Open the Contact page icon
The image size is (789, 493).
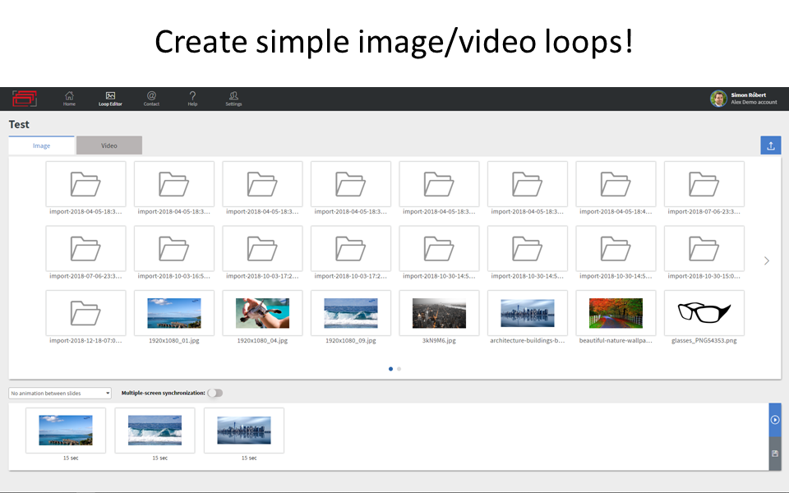(151, 99)
